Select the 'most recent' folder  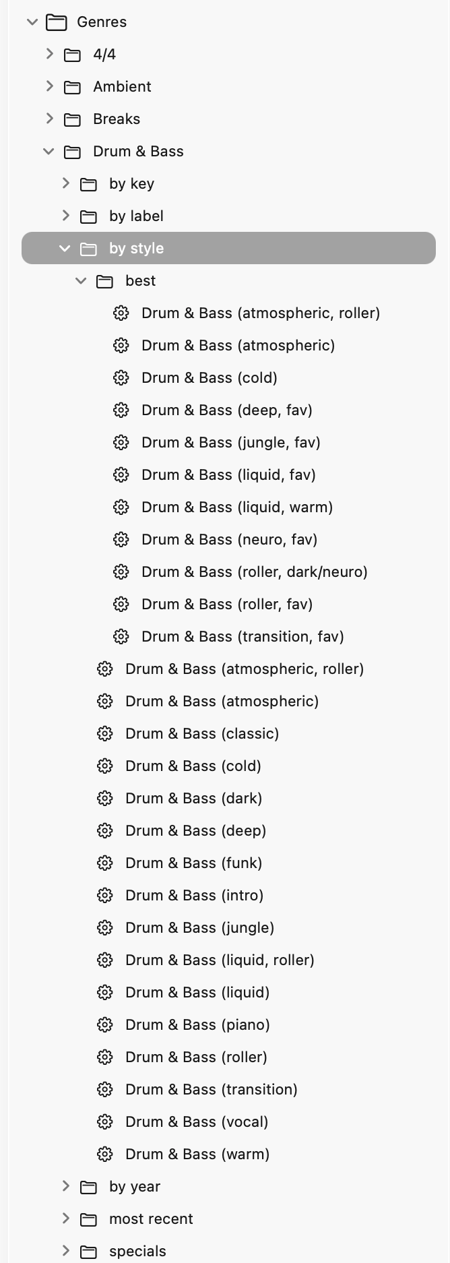pos(151,1219)
